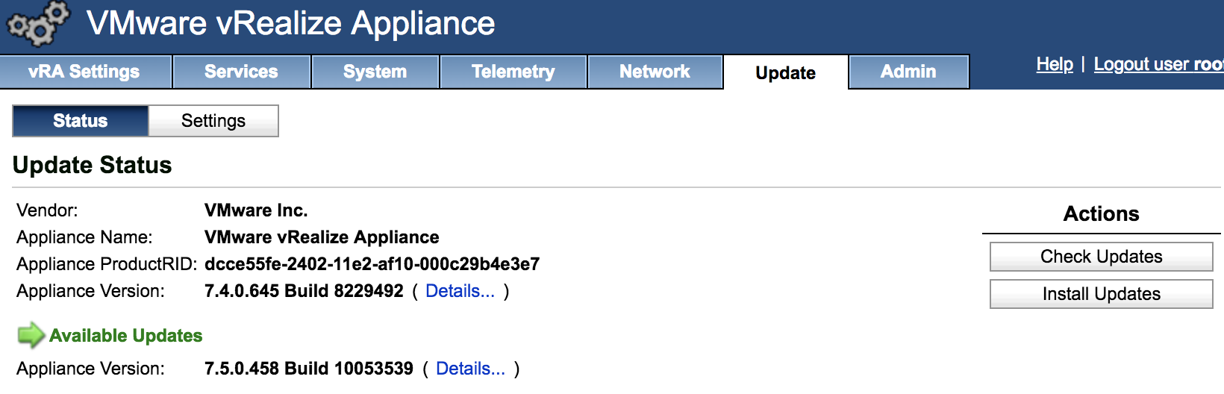Click the Install Updates button
The width and height of the screenshot is (1224, 394).
click(x=1101, y=294)
